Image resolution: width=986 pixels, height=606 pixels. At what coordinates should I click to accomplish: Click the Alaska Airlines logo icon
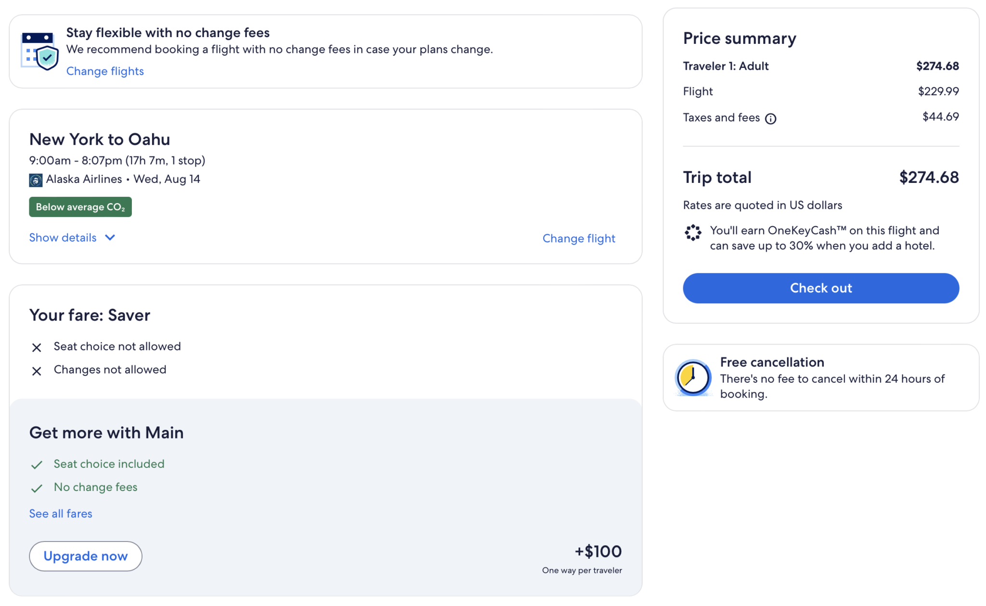coord(35,179)
